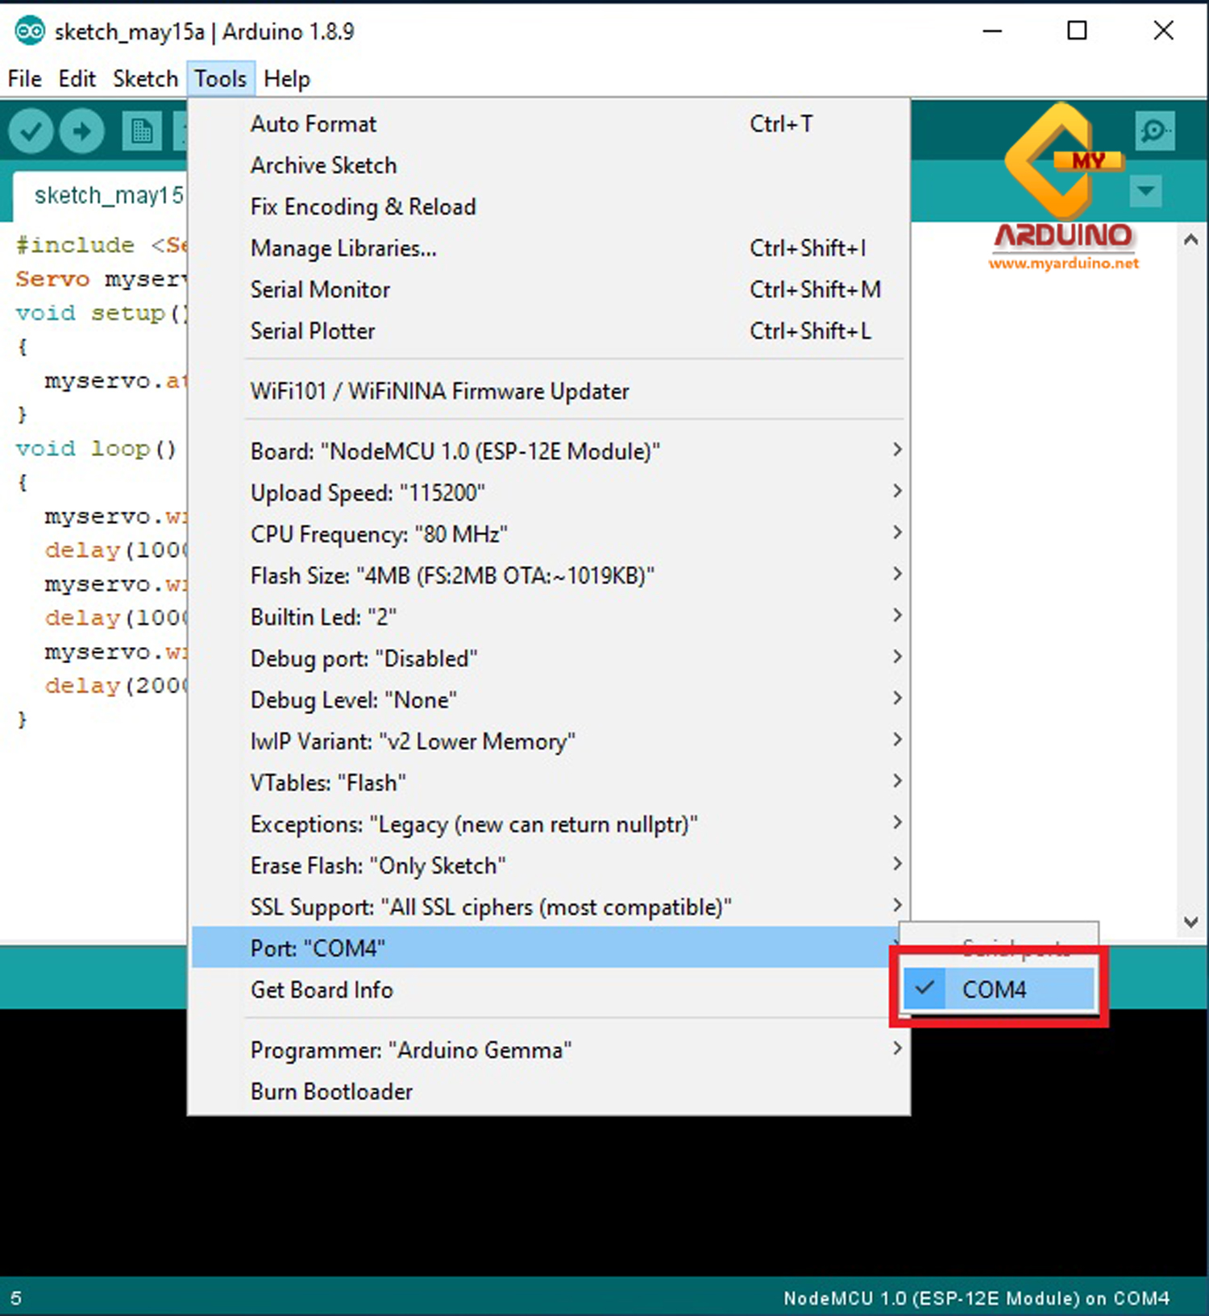Click the New sketch file icon
This screenshot has width=1209, height=1316.
[x=142, y=131]
